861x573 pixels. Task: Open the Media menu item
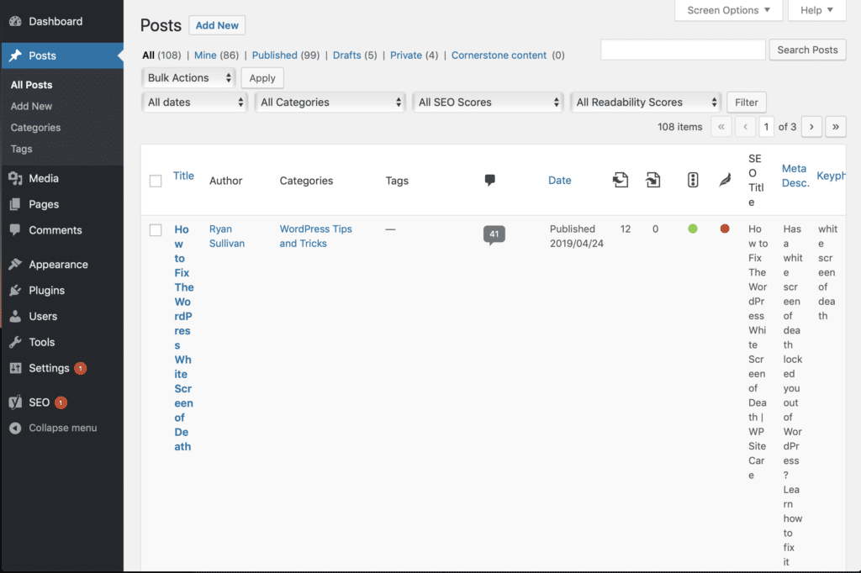click(x=44, y=178)
